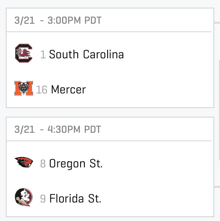Select the Oregon St. Beavers logo
This screenshot has height=221, width=220.
[24, 162]
